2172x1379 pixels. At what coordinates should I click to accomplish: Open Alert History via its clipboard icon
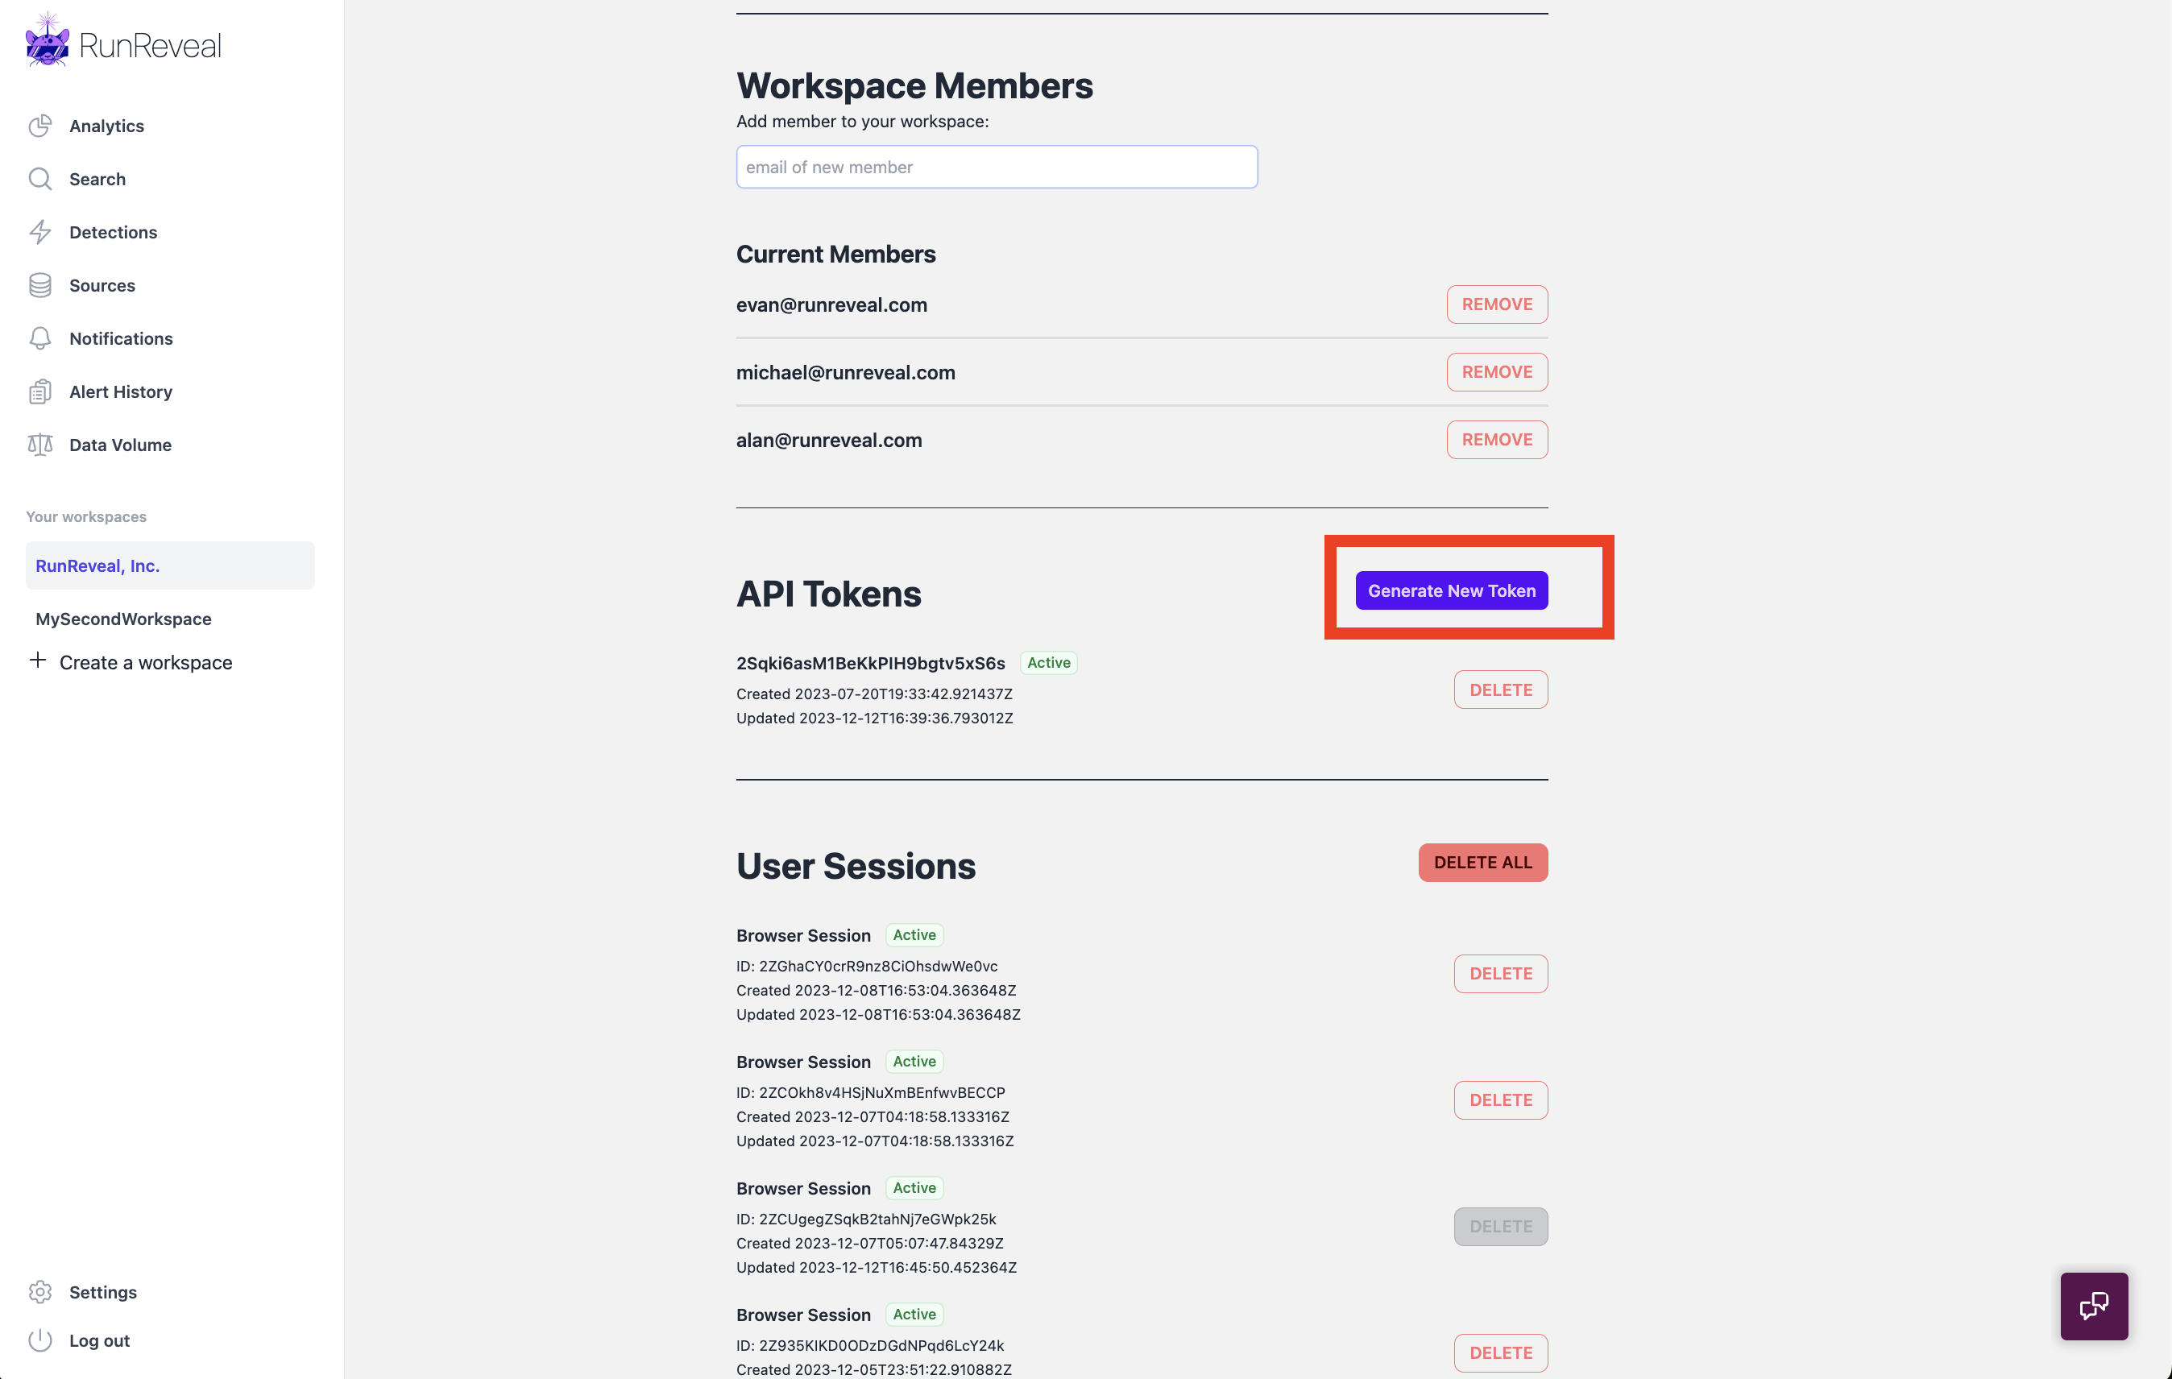(39, 392)
